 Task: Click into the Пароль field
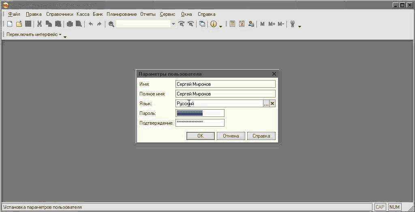200,113
